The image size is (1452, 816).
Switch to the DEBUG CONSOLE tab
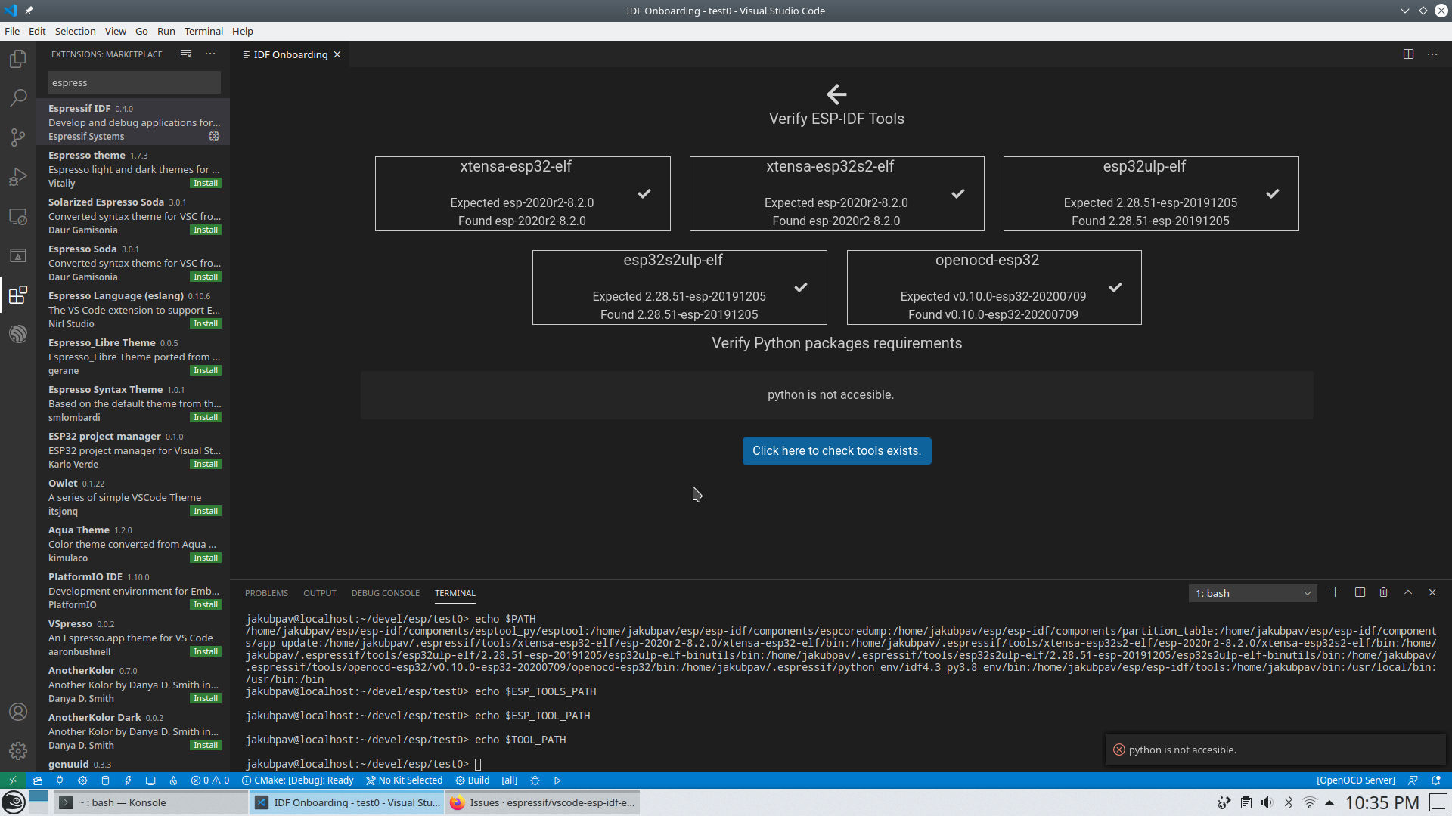386,594
